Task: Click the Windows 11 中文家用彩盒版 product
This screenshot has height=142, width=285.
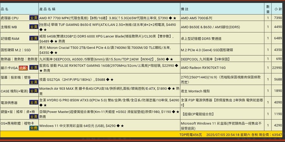Action: coord(81,126)
